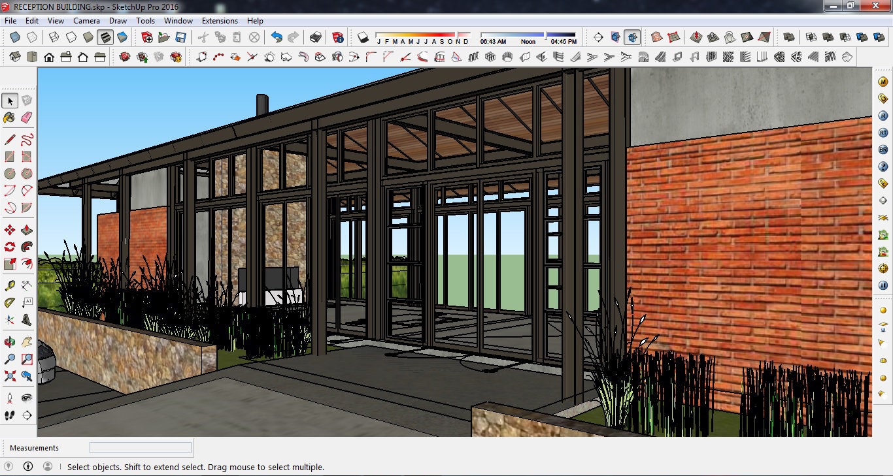Activate the Orbit tool
The height and width of the screenshot is (476, 893).
point(9,341)
